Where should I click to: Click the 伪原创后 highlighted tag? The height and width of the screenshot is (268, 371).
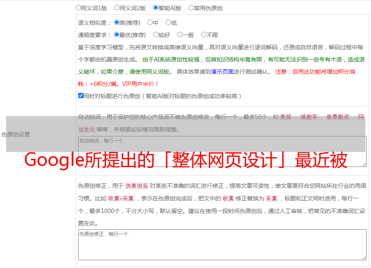(x=137, y=186)
